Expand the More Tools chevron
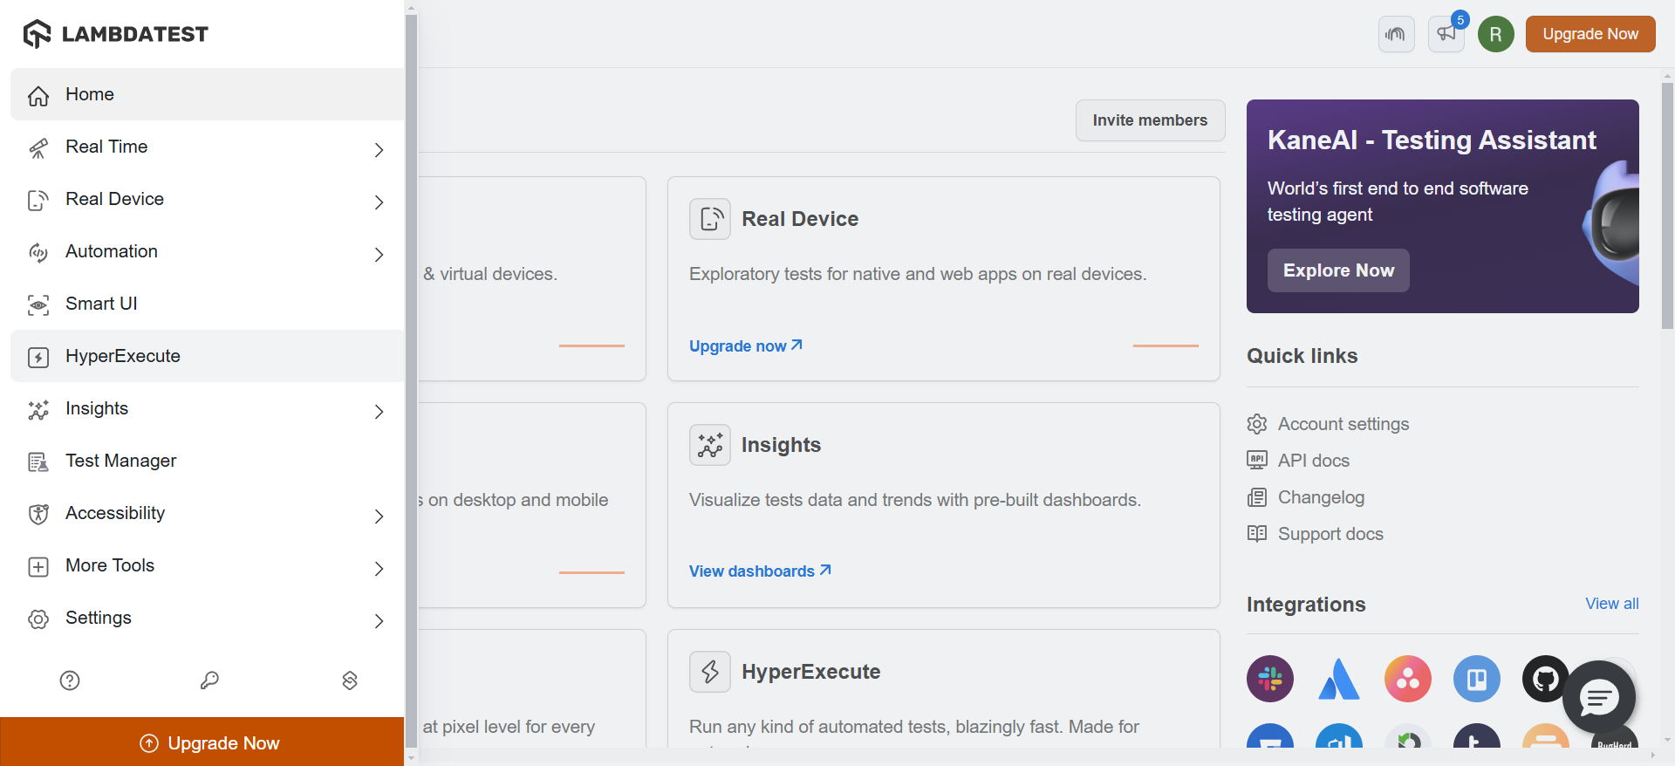The height and width of the screenshot is (766, 1675). 379,569
